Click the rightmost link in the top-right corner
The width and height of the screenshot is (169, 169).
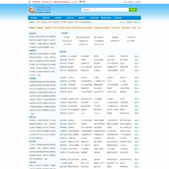(138, 2)
